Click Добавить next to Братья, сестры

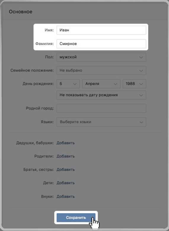66,170
